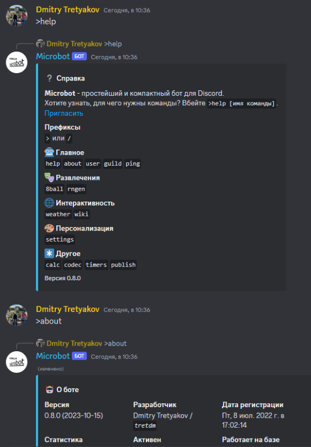Click the tretdm developer code tag

click(145, 425)
